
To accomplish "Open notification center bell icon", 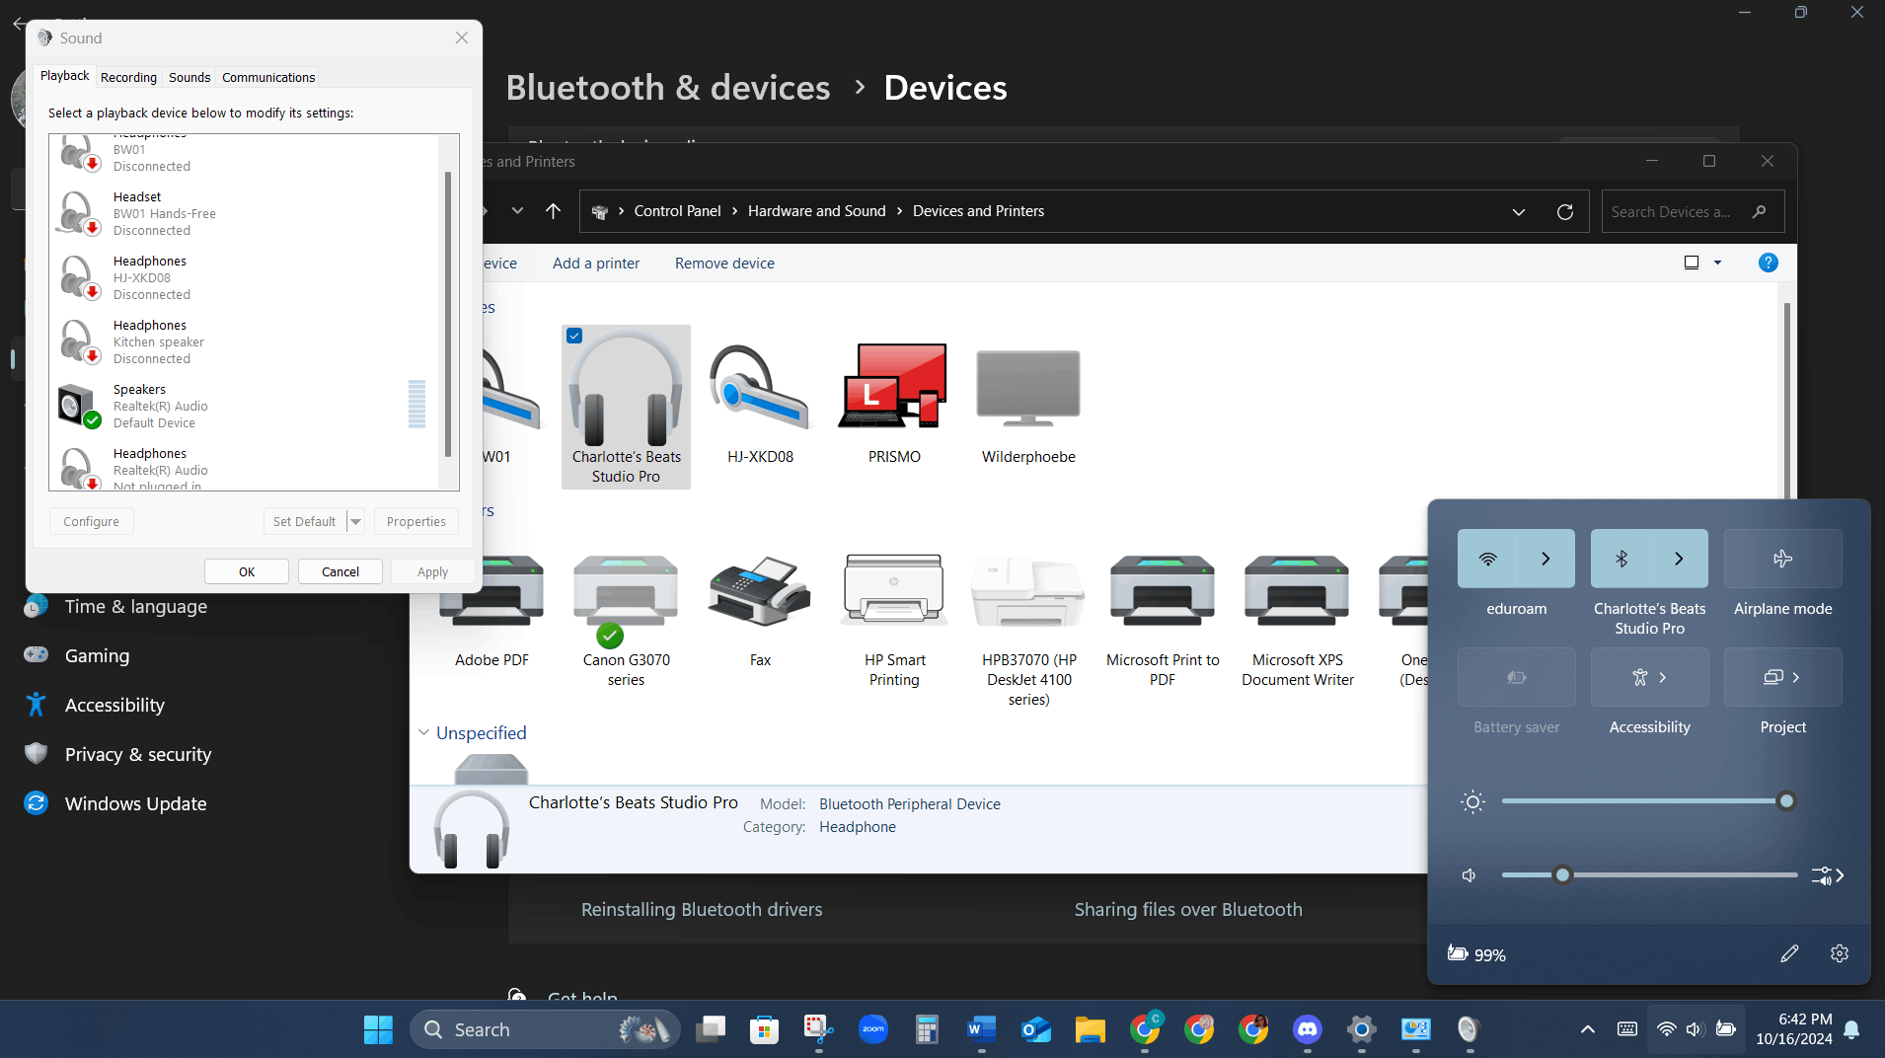I will tap(1851, 1029).
